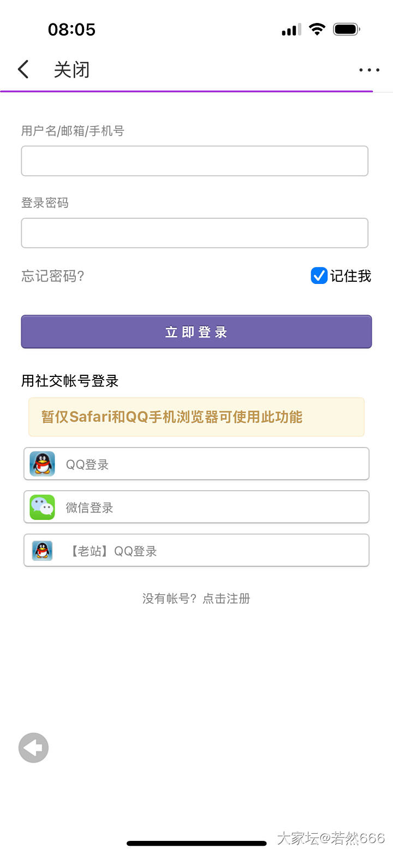Tap the QQ penguin icon
The image size is (393, 854).
(x=42, y=464)
